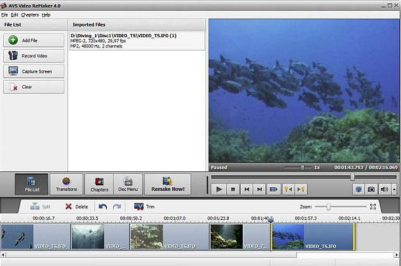401x266 pixels.
Task: Expand the volume control arrow
Action: click(x=394, y=189)
